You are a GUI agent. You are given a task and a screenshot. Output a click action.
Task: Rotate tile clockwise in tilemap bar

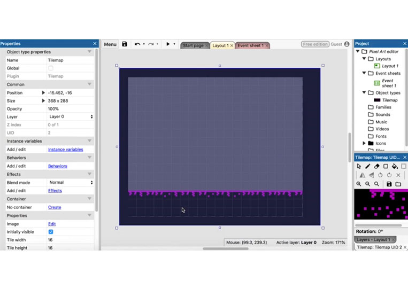389,175
